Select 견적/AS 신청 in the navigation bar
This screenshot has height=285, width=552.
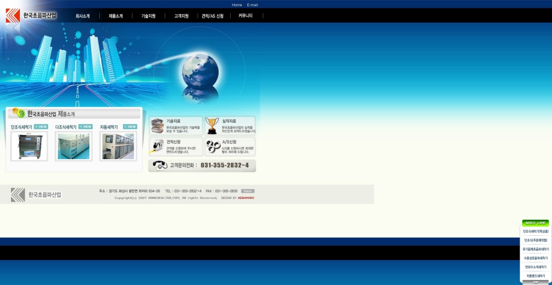213,16
